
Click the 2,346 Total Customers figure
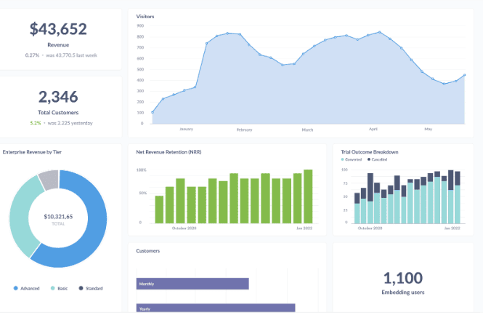pos(58,98)
